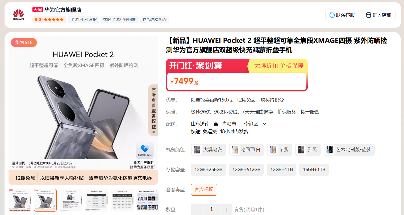
Task: Open the 华为官方旗舰店 store name link
Action: click(63, 10)
